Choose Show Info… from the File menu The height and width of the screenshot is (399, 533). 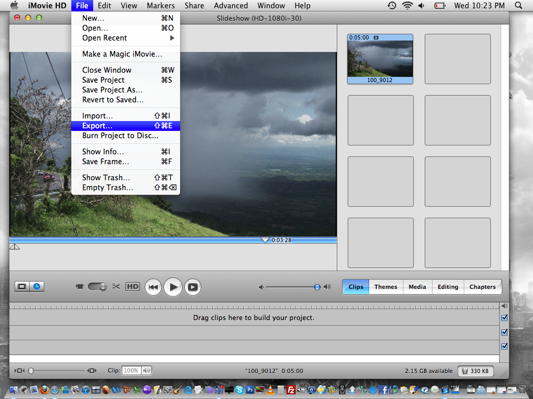[x=125, y=152]
